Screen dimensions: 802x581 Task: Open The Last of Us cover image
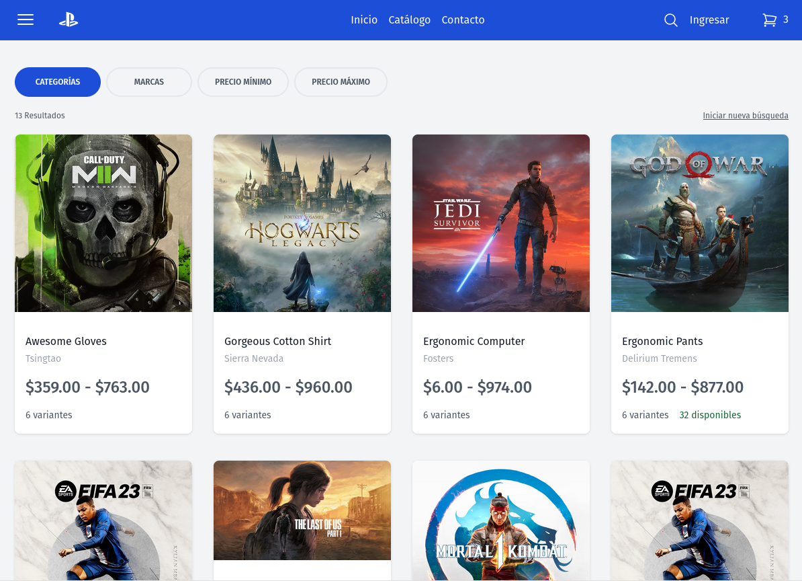click(302, 510)
